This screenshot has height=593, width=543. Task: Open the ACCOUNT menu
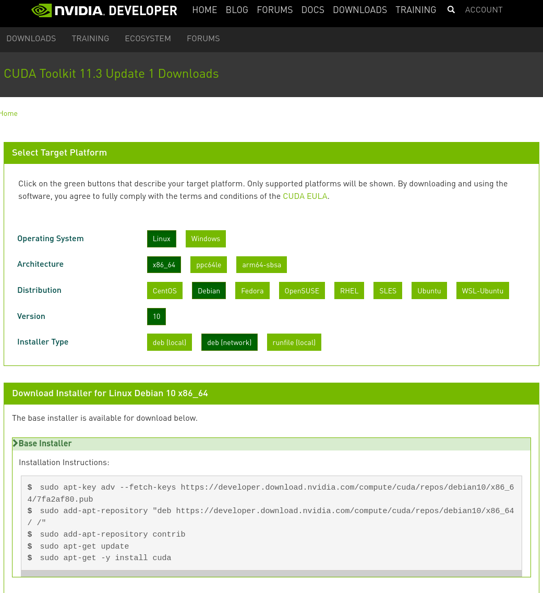[484, 10]
